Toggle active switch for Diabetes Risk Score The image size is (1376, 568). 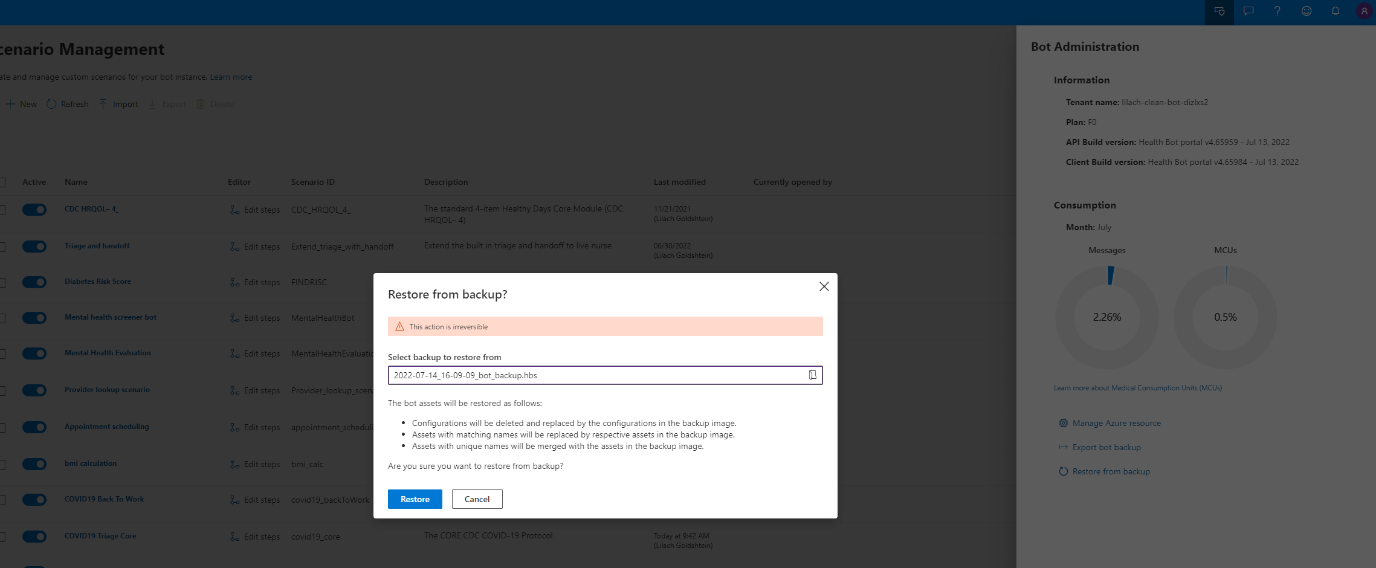[34, 282]
